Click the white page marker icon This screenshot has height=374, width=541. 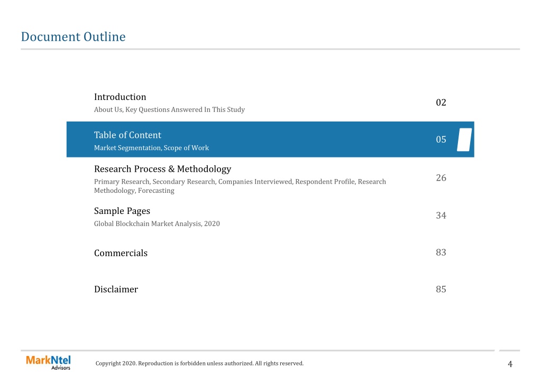pyautogui.click(x=464, y=139)
